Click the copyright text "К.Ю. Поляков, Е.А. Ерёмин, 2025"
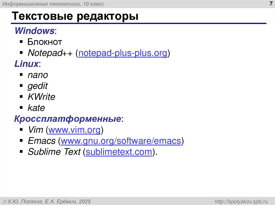The height and width of the screenshot is (205, 275). click(x=49, y=202)
